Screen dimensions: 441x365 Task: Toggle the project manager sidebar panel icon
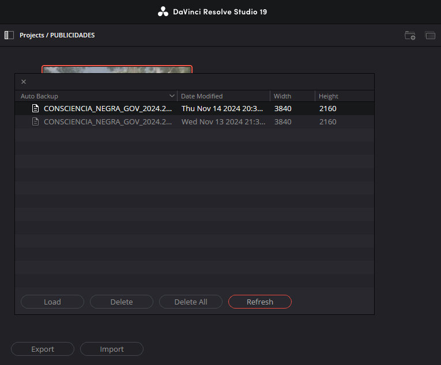tap(9, 35)
